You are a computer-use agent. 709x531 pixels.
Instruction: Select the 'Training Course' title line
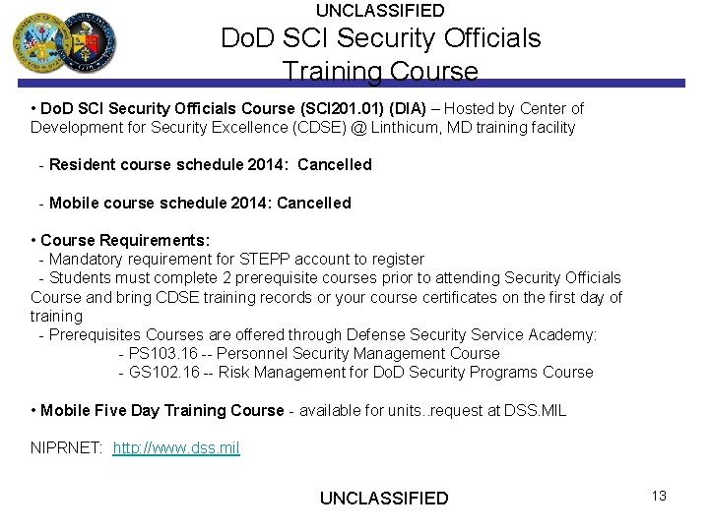click(x=379, y=72)
